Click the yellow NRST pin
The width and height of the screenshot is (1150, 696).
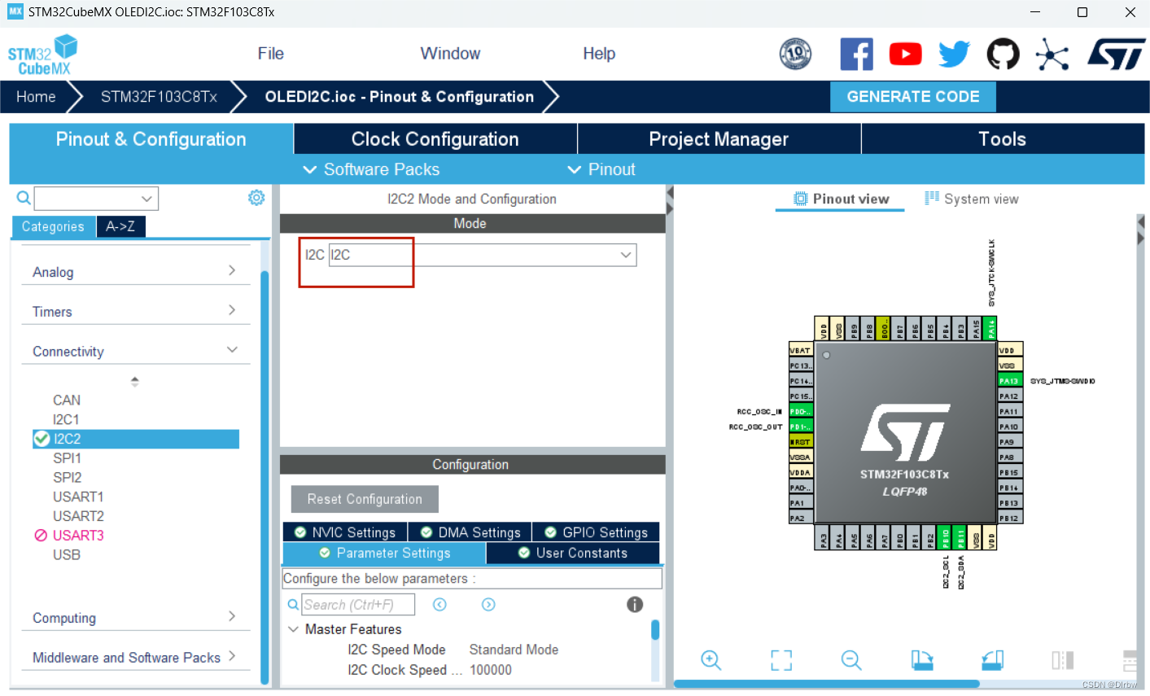[801, 442]
